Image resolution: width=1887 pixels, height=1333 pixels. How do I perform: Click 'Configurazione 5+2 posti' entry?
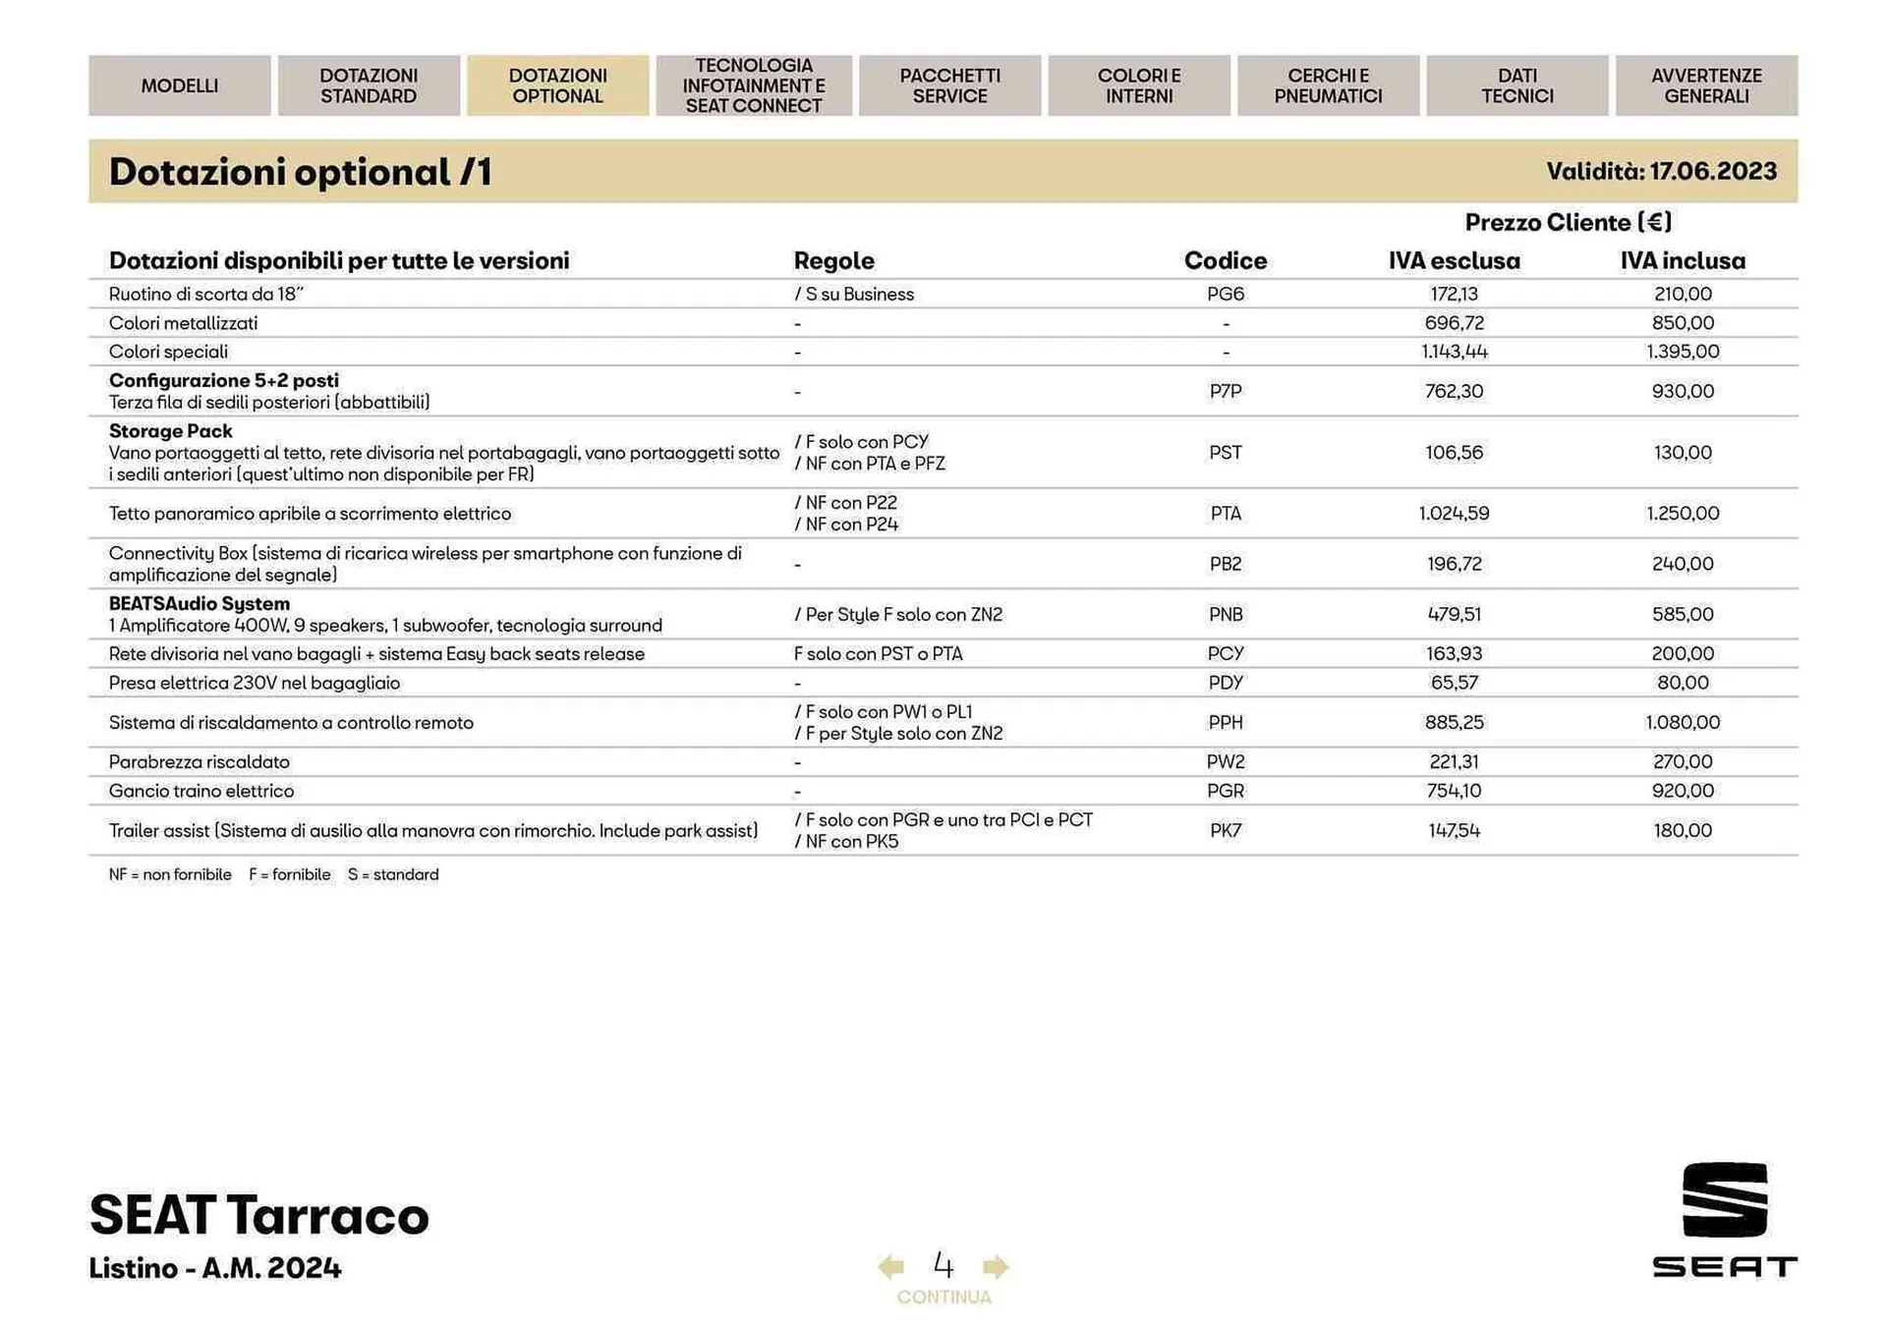pos(223,380)
